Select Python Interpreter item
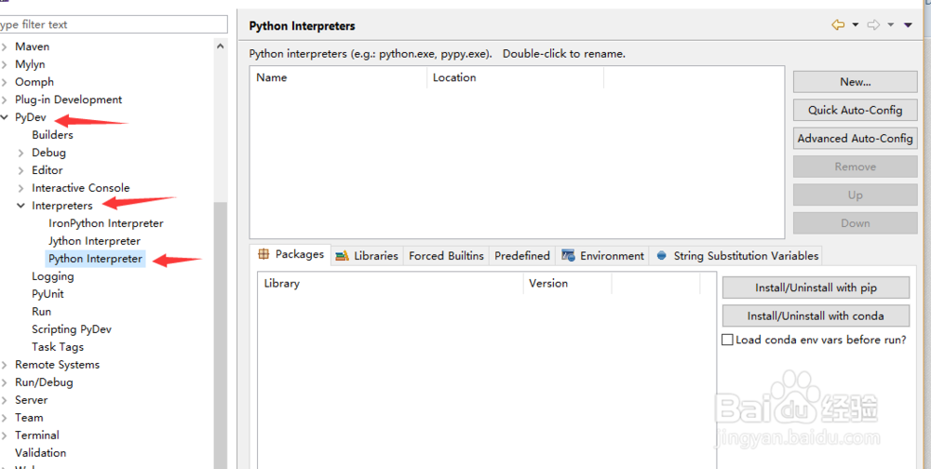931x469 pixels. 95,259
